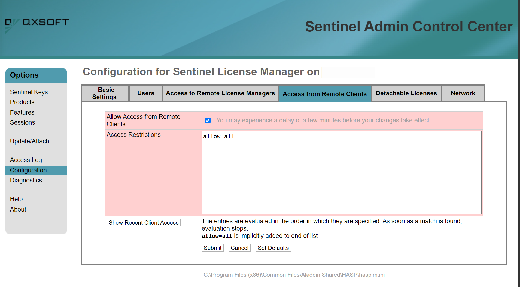Open the Products page
520x287 pixels.
pos(22,102)
